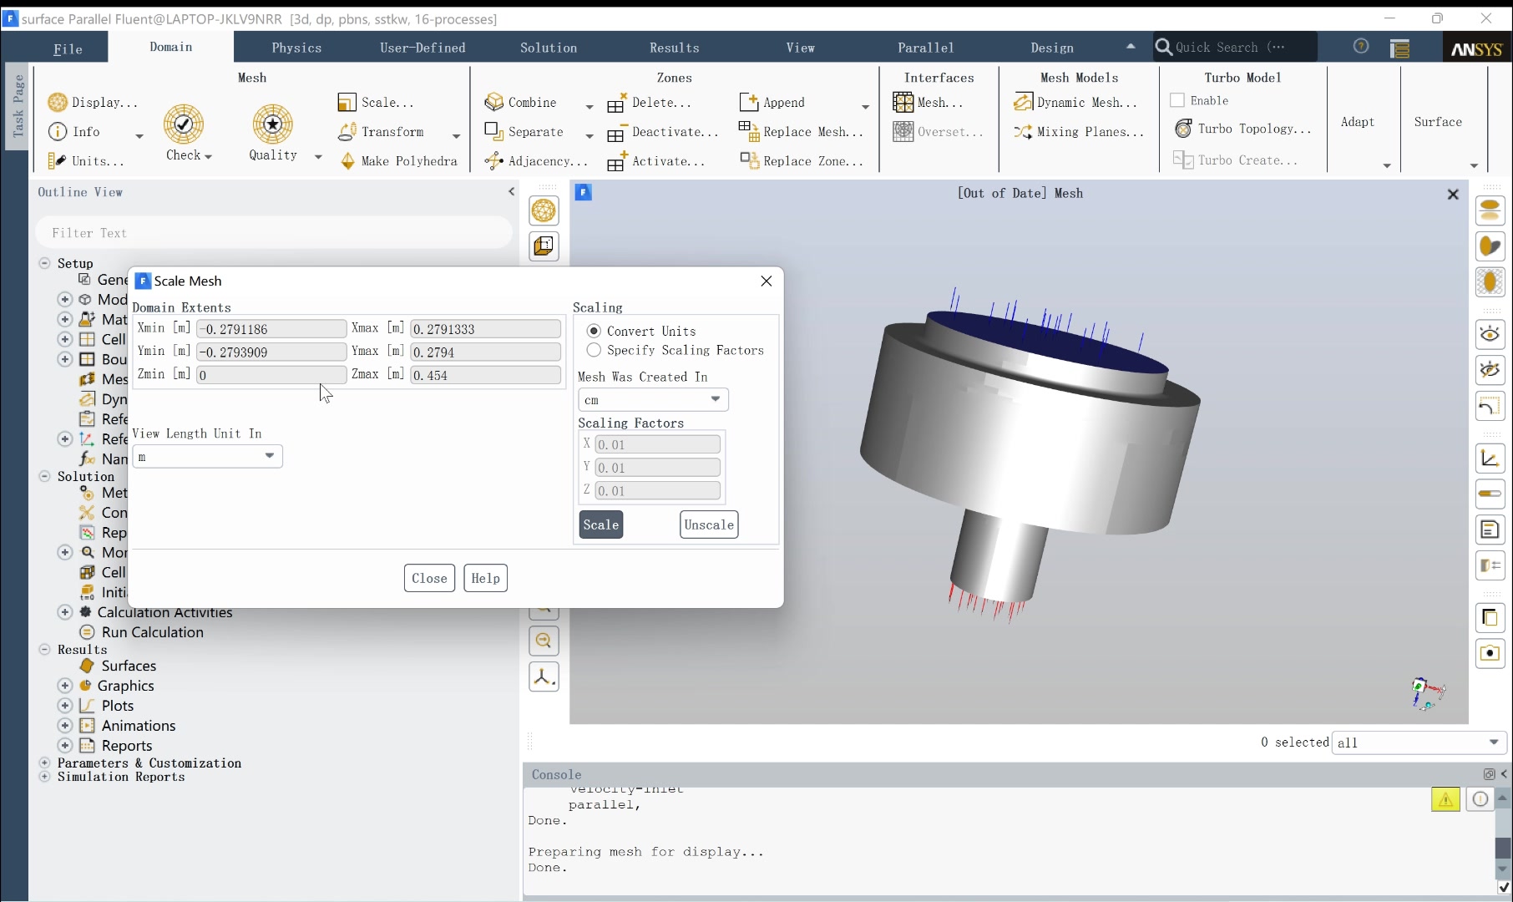The height and width of the screenshot is (902, 1513).
Task: Click Make Polyhedra in Mesh group
Action: tap(398, 160)
